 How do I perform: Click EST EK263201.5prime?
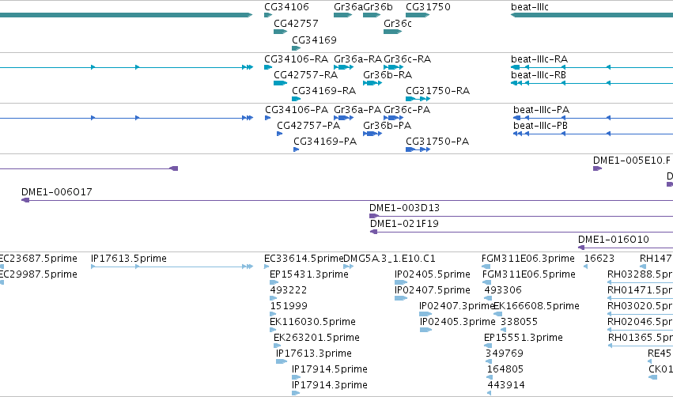point(316,338)
